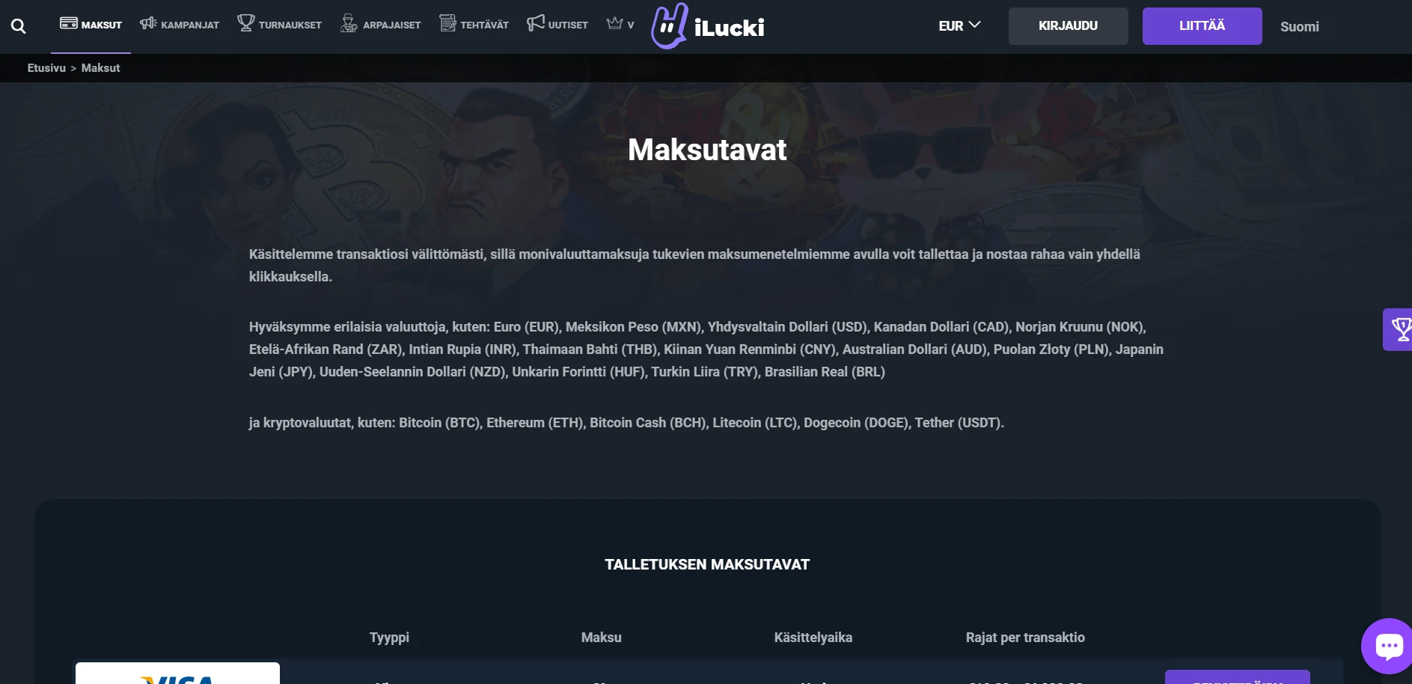Image resolution: width=1412 pixels, height=684 pixels.
Task: Open the Maksut menu item
Action: coord(91,25)
